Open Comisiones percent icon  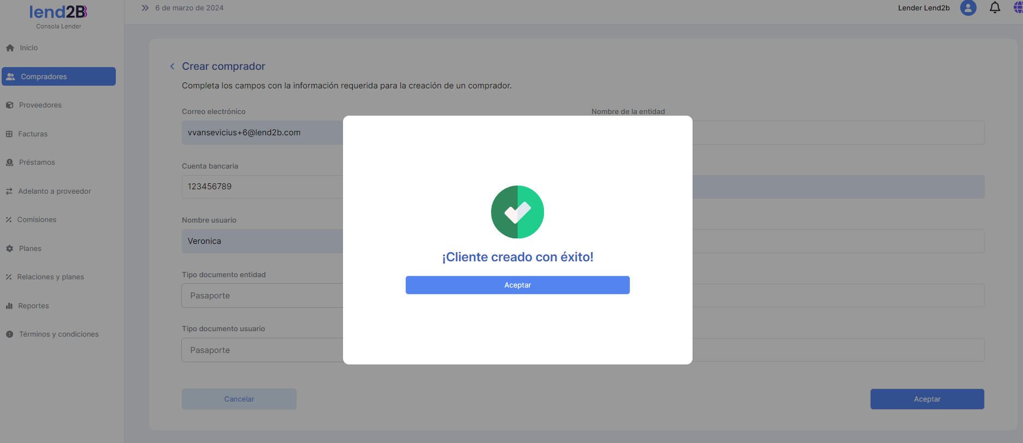(x=9, y=219)
